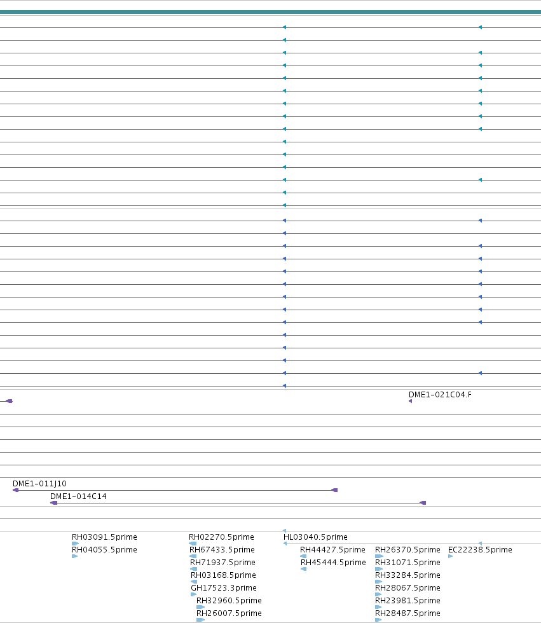The width and height of the screenshot is (541, 623).
Task: Select the DME1-014C14 feature label
Action: click(x=78, y=496)
